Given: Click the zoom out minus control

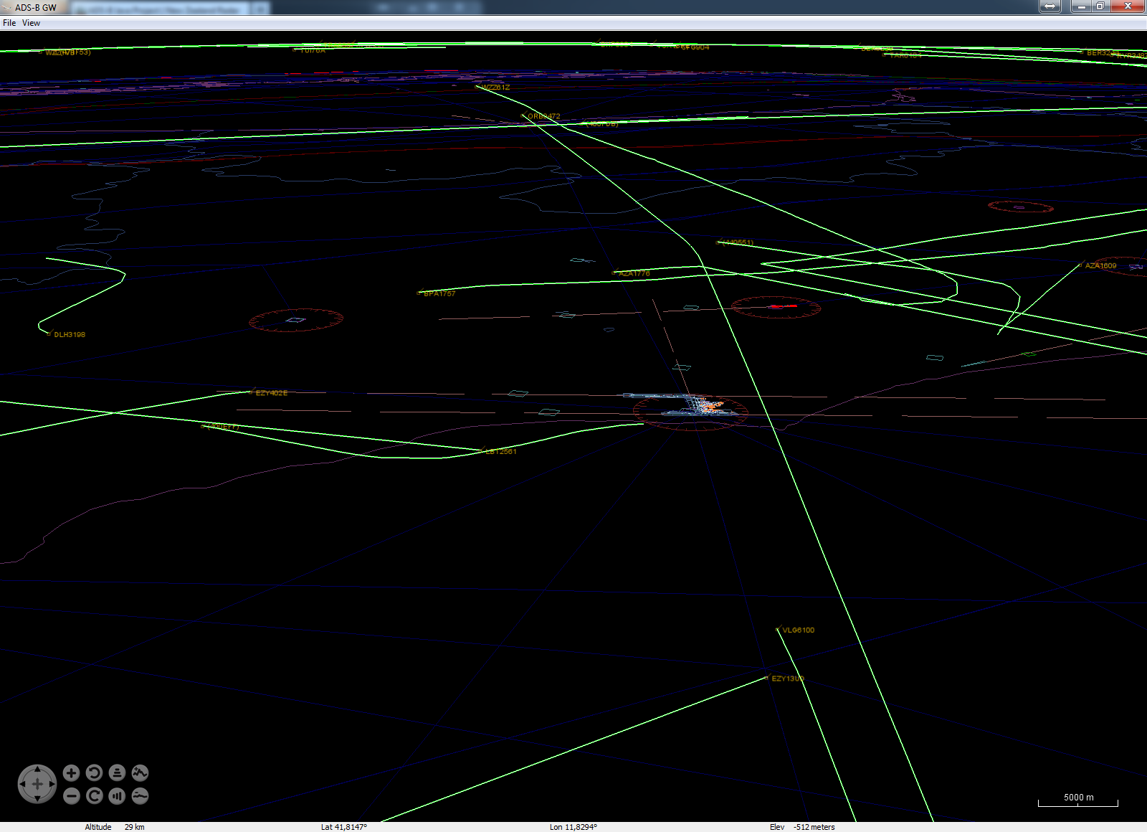Looking at the screenshot, I should [71, 795].
